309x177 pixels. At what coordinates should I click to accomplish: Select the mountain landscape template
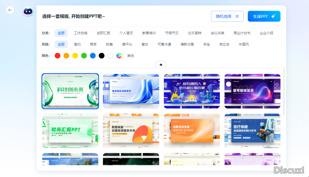tap(70, 159)
